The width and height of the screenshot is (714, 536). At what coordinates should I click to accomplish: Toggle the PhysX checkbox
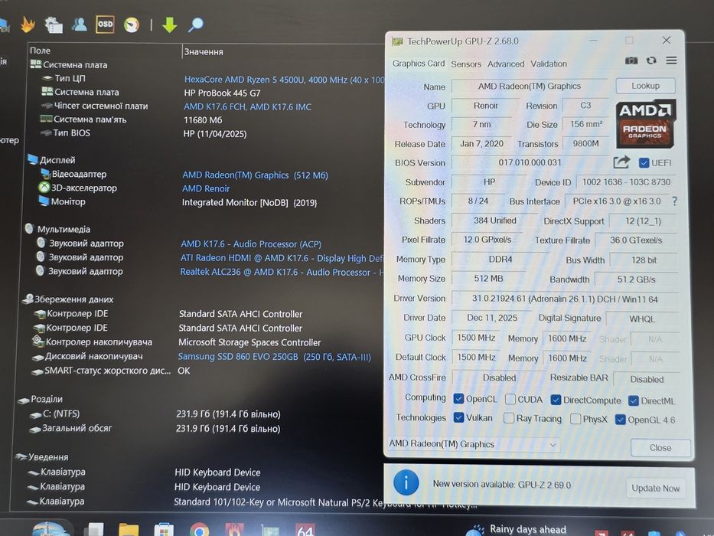tap(575, 419)
